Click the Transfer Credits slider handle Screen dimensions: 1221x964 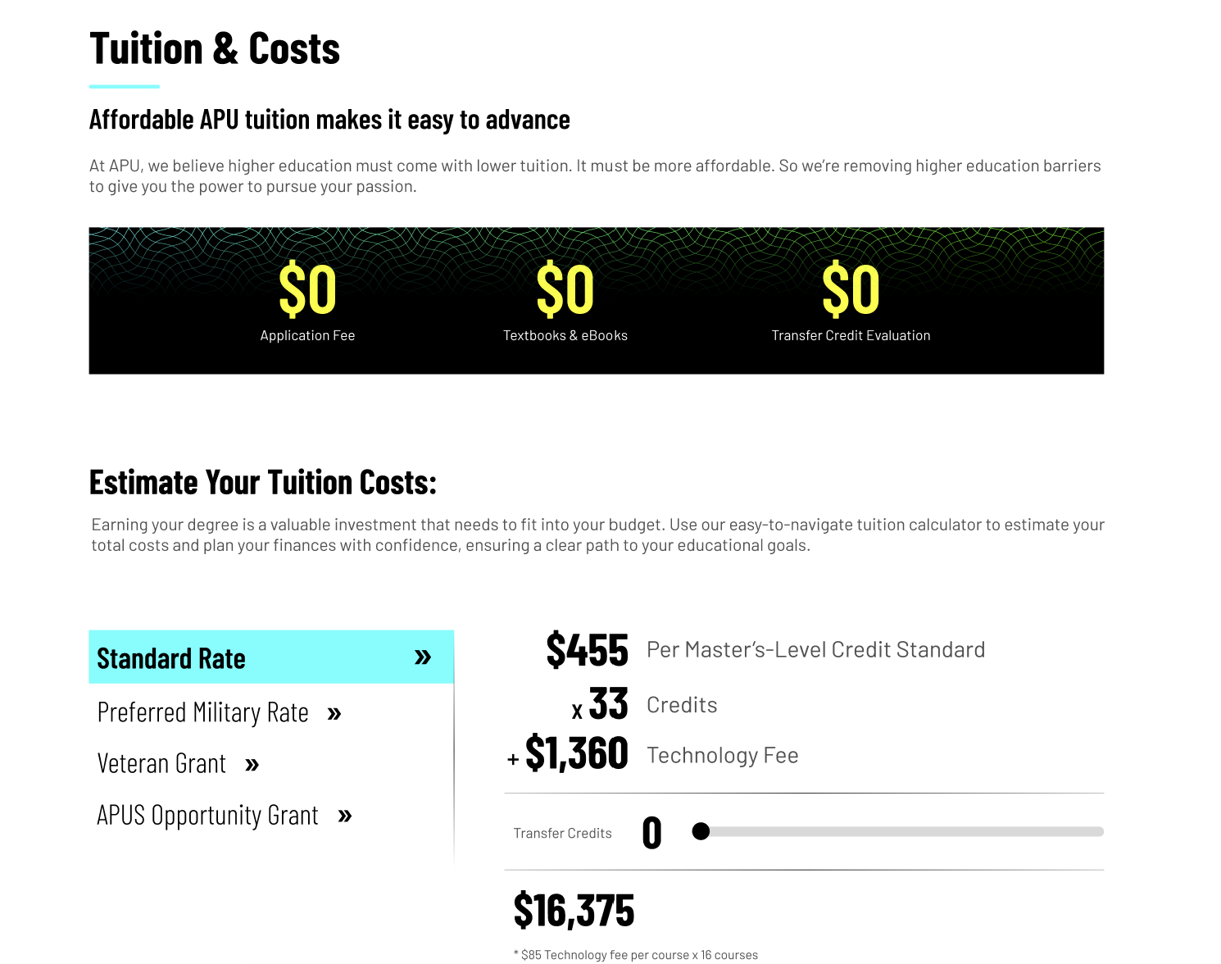701,831
